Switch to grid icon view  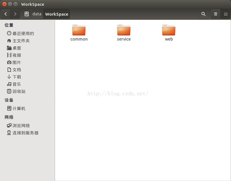(x=225, y=14)
